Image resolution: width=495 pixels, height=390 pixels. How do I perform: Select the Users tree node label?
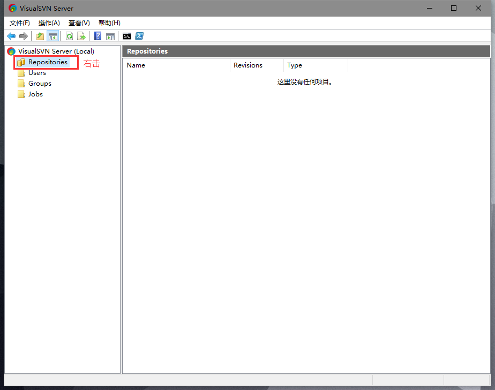coord(37,73)
